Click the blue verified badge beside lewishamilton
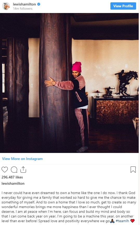The height and width of the screenshot is (225, 140). tap(39, 4)
